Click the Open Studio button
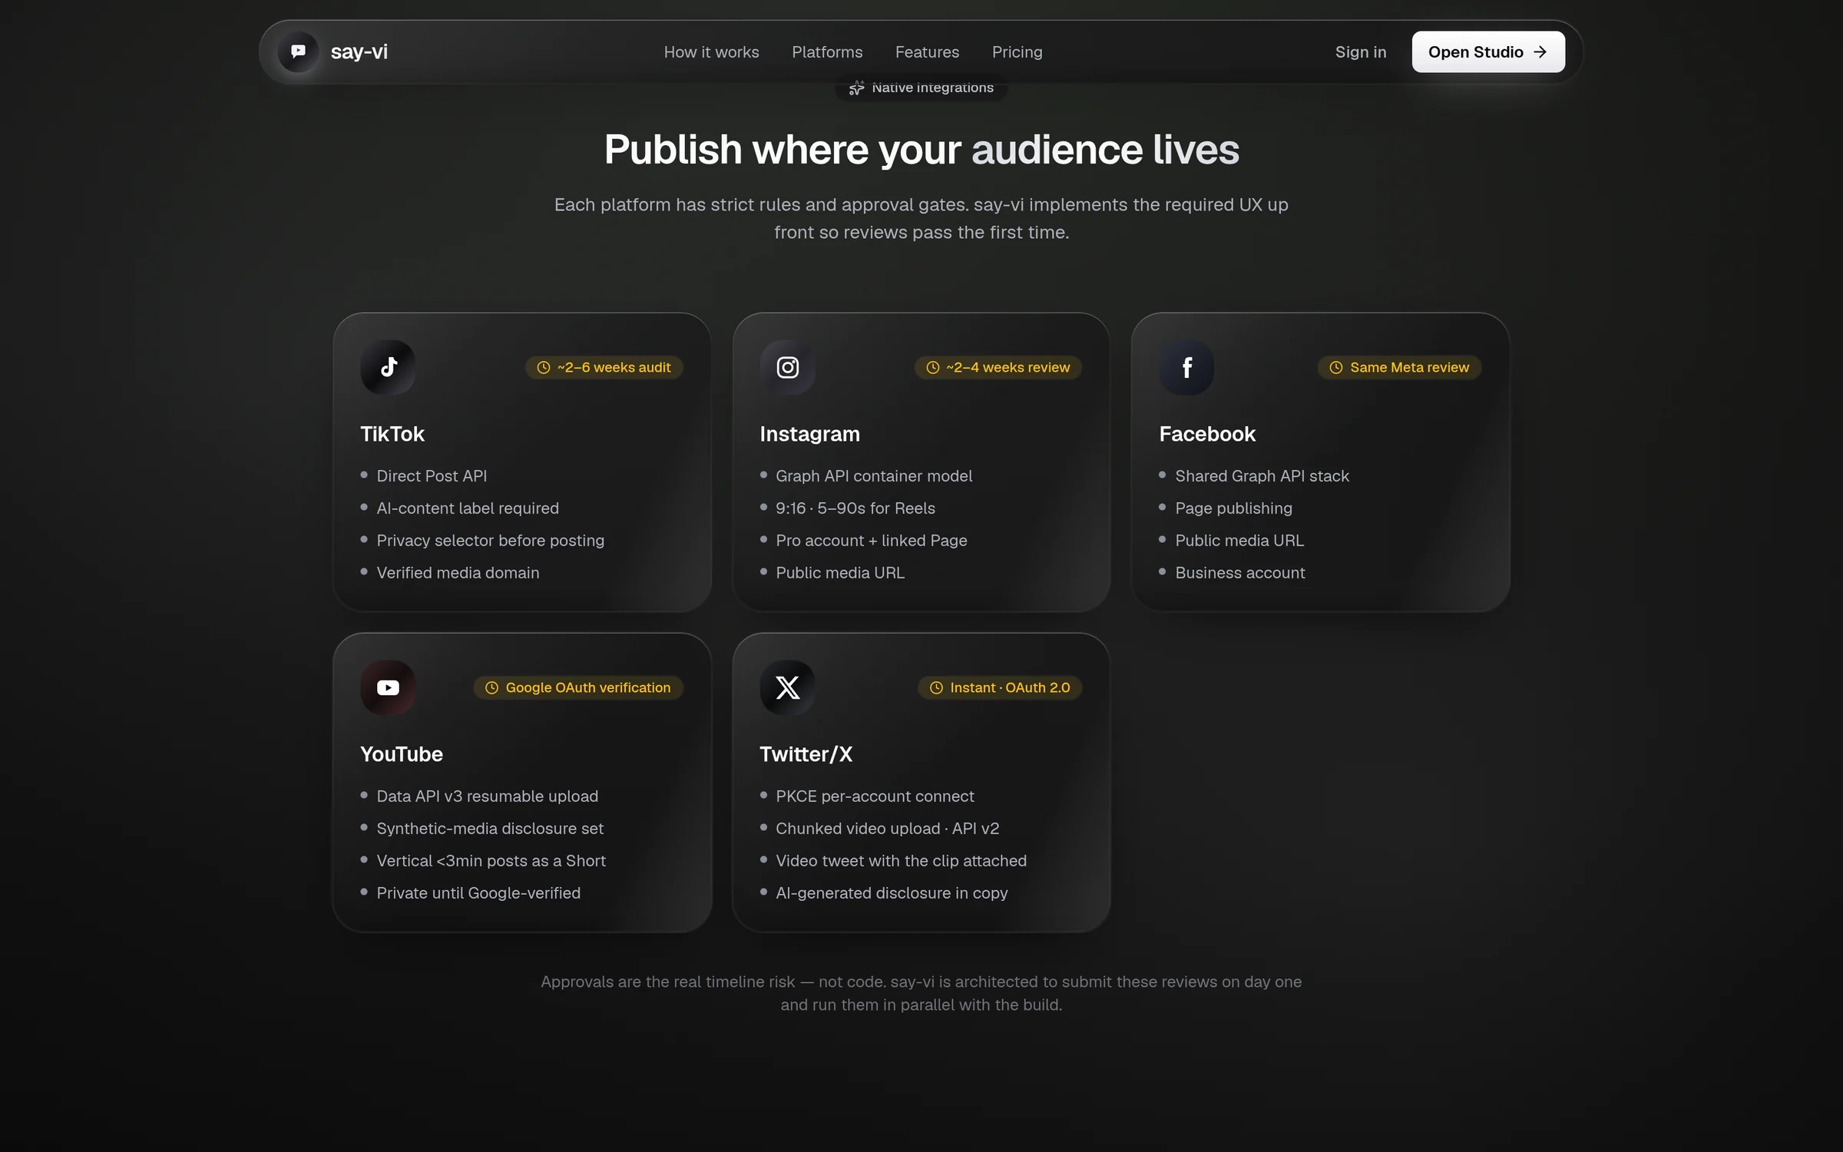Screen dimensions: 1843x1152 [1488, 51]
